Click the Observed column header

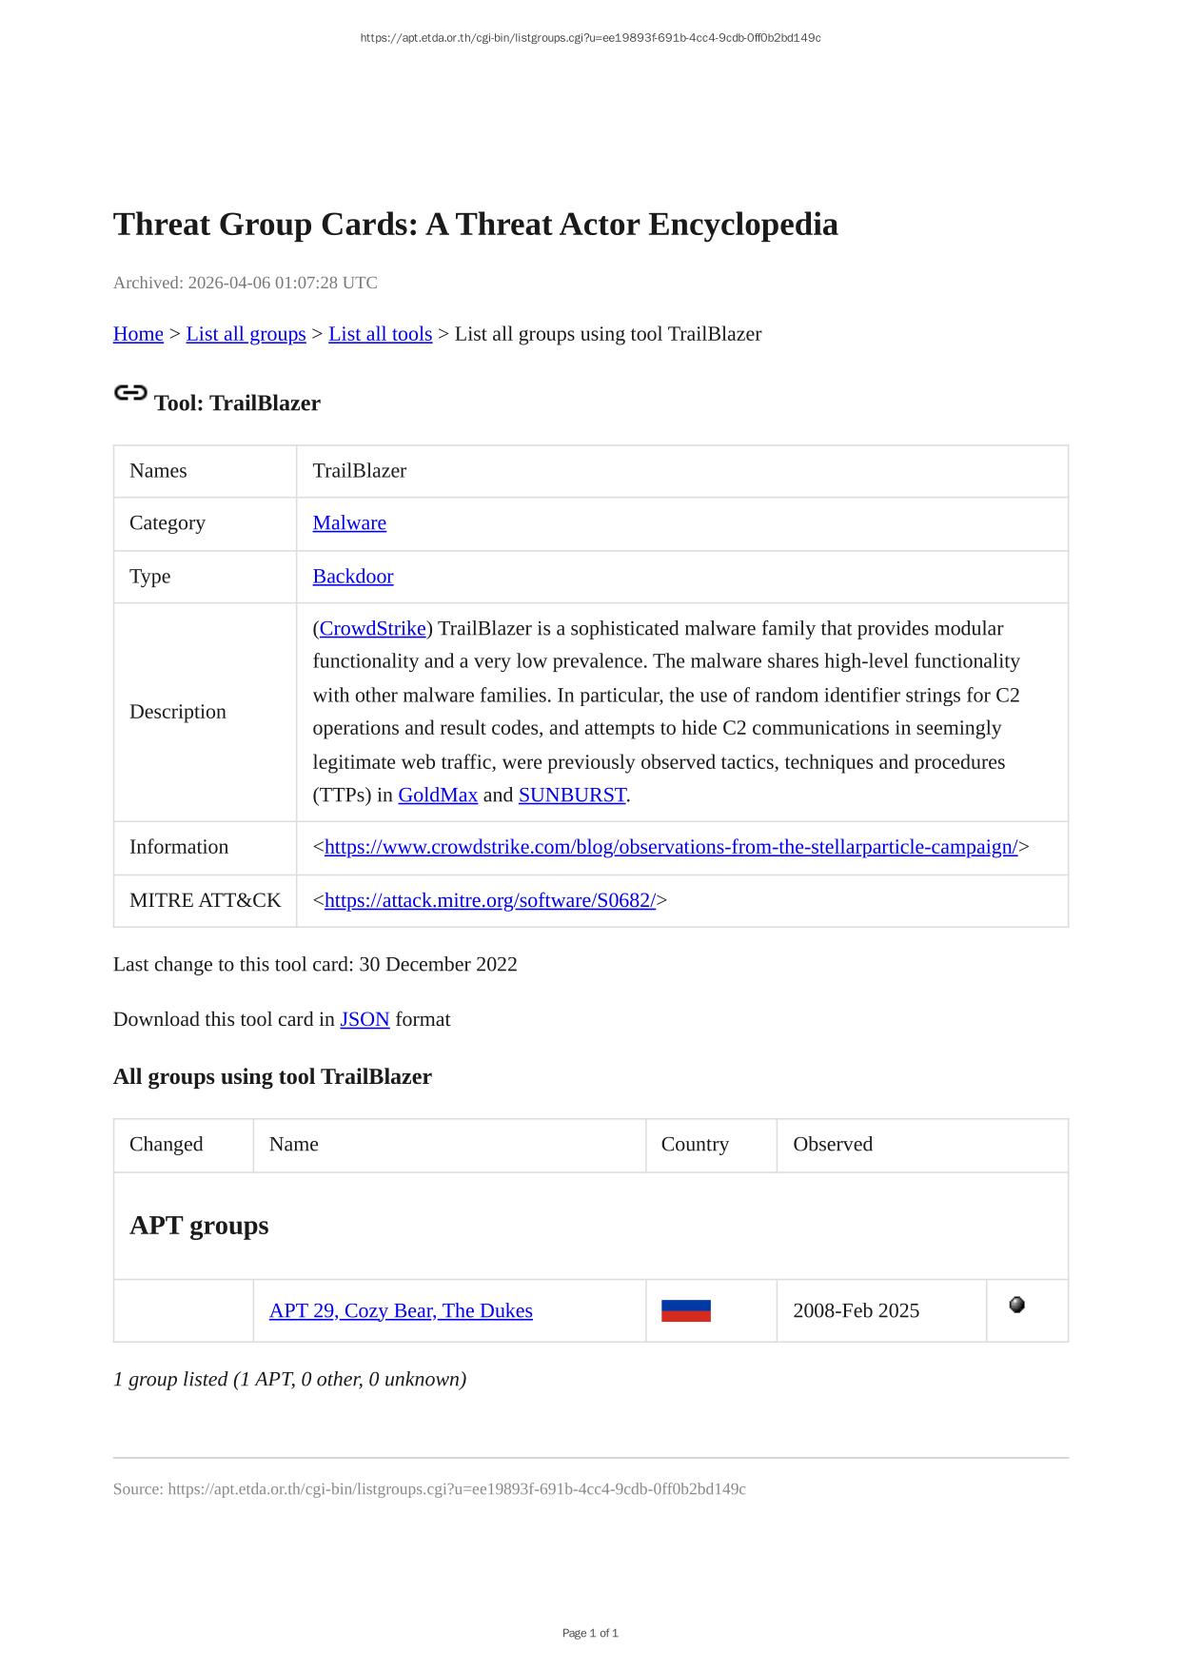coord(832,1144)
